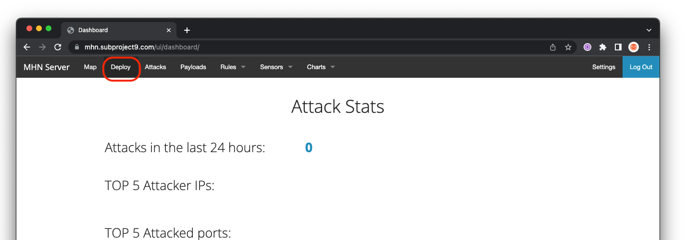Select the Dashboard browser tab
This screenshot has height=240, width=686.
click(119, 30)
